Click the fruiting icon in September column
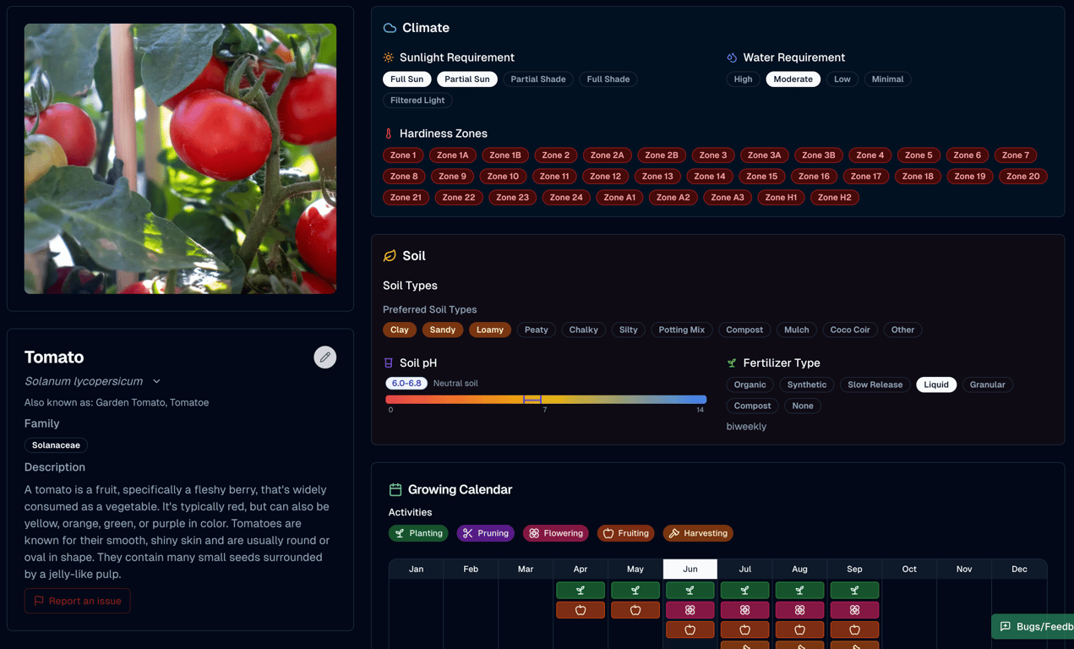This screenshot has width=1074, height=649. coord(854,630)
